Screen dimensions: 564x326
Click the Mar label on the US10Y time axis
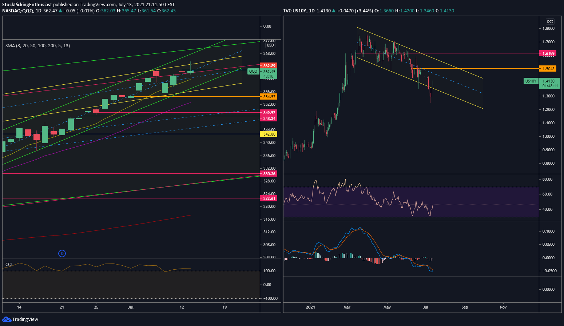point(347,307)
